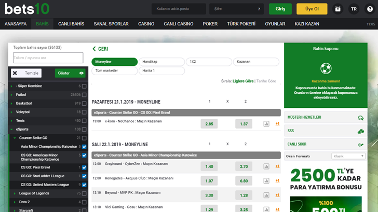378x212 pixels.
Task: Open Dota 2 category in sidebar
Action: tap(24, 202)
